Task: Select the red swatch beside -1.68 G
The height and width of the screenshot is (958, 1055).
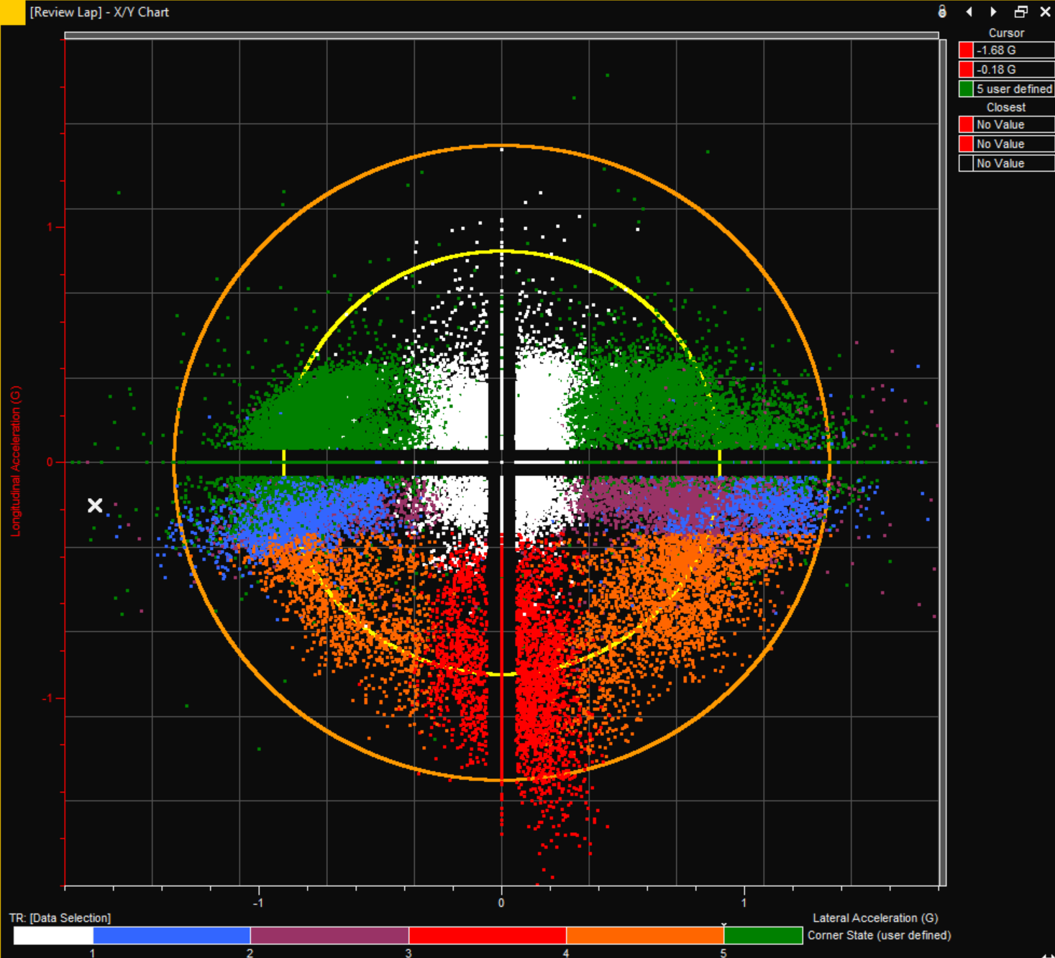Action: coord(966,50)
